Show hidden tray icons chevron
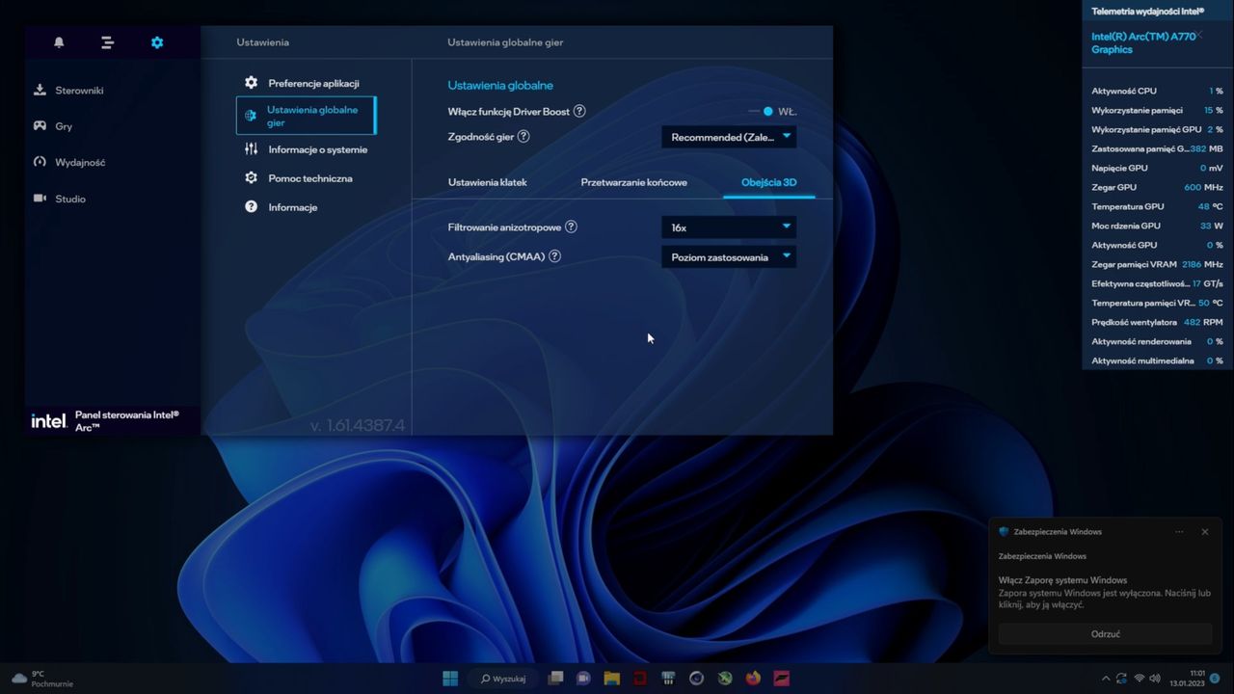 point(1106,679)
